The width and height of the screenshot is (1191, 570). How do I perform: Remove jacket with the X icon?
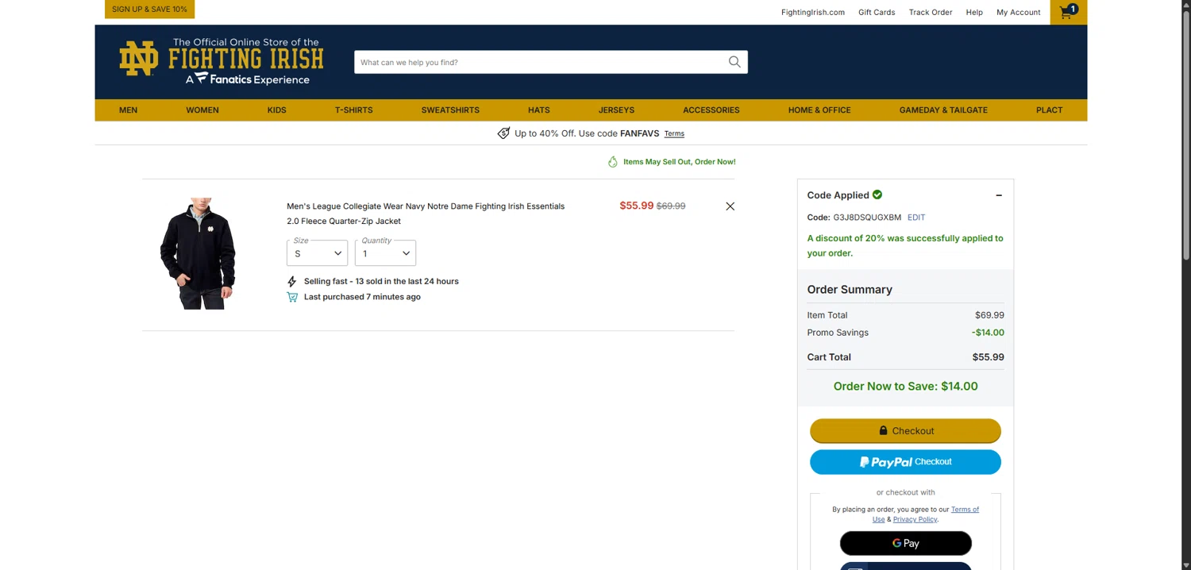tap(730, 206)
